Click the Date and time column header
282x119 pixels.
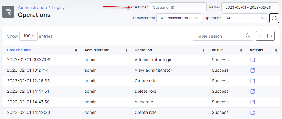click(19, 50)
